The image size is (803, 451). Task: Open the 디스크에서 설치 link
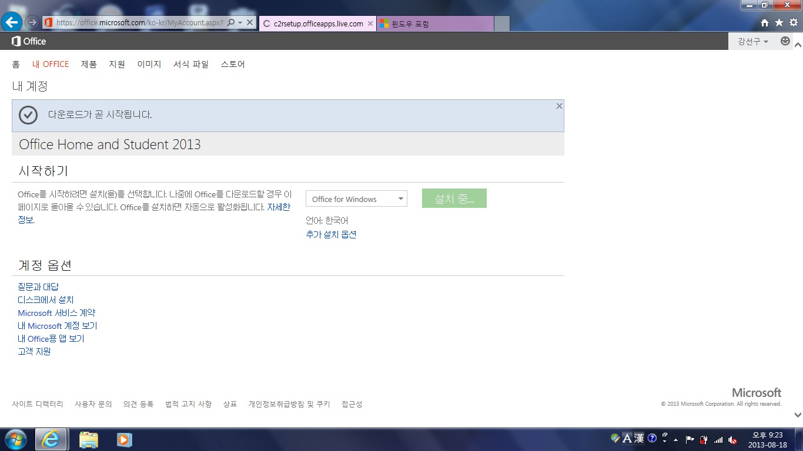(46, 299)
